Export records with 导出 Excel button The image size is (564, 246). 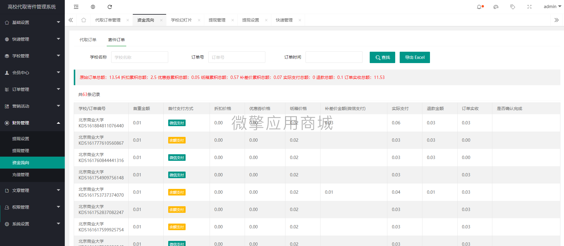pyautogui.click(x=415, y=57)
